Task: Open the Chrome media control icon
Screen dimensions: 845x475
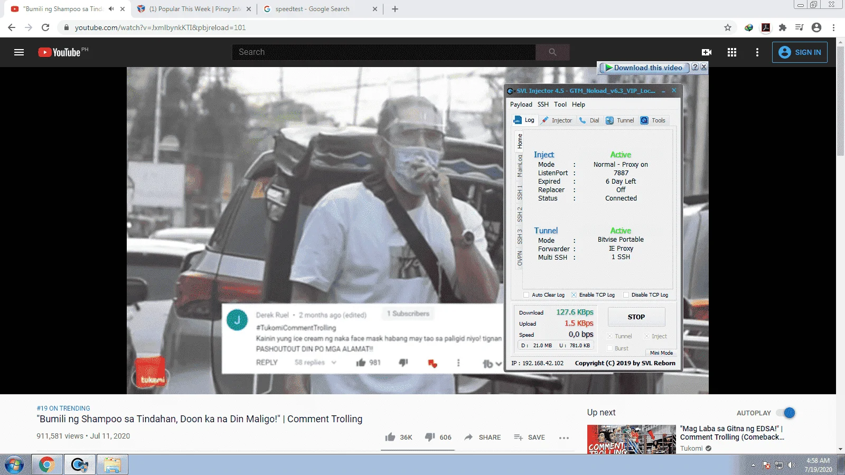Action: [800, 27]
